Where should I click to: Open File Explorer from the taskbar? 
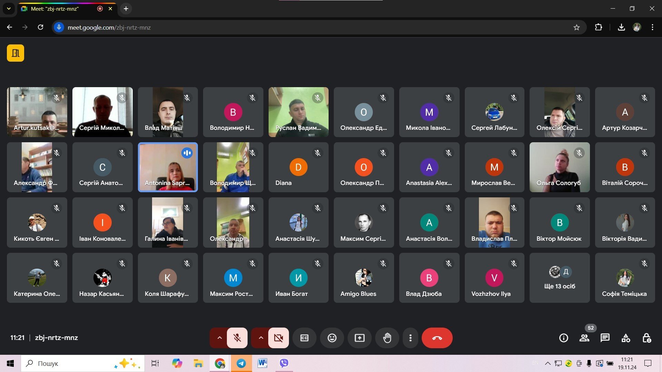tap(198, 363)
